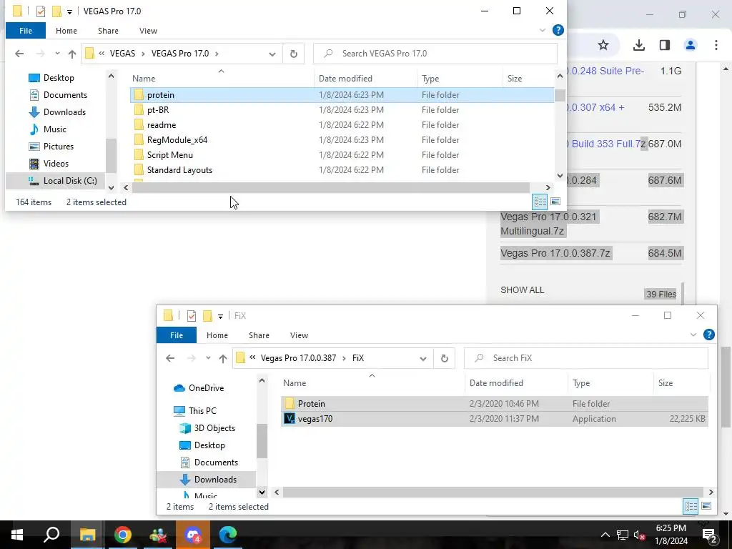Click the Properties quick access icon in VEGAS Pro window
Viewport: 732px width, 549px height.
(41, 11)
